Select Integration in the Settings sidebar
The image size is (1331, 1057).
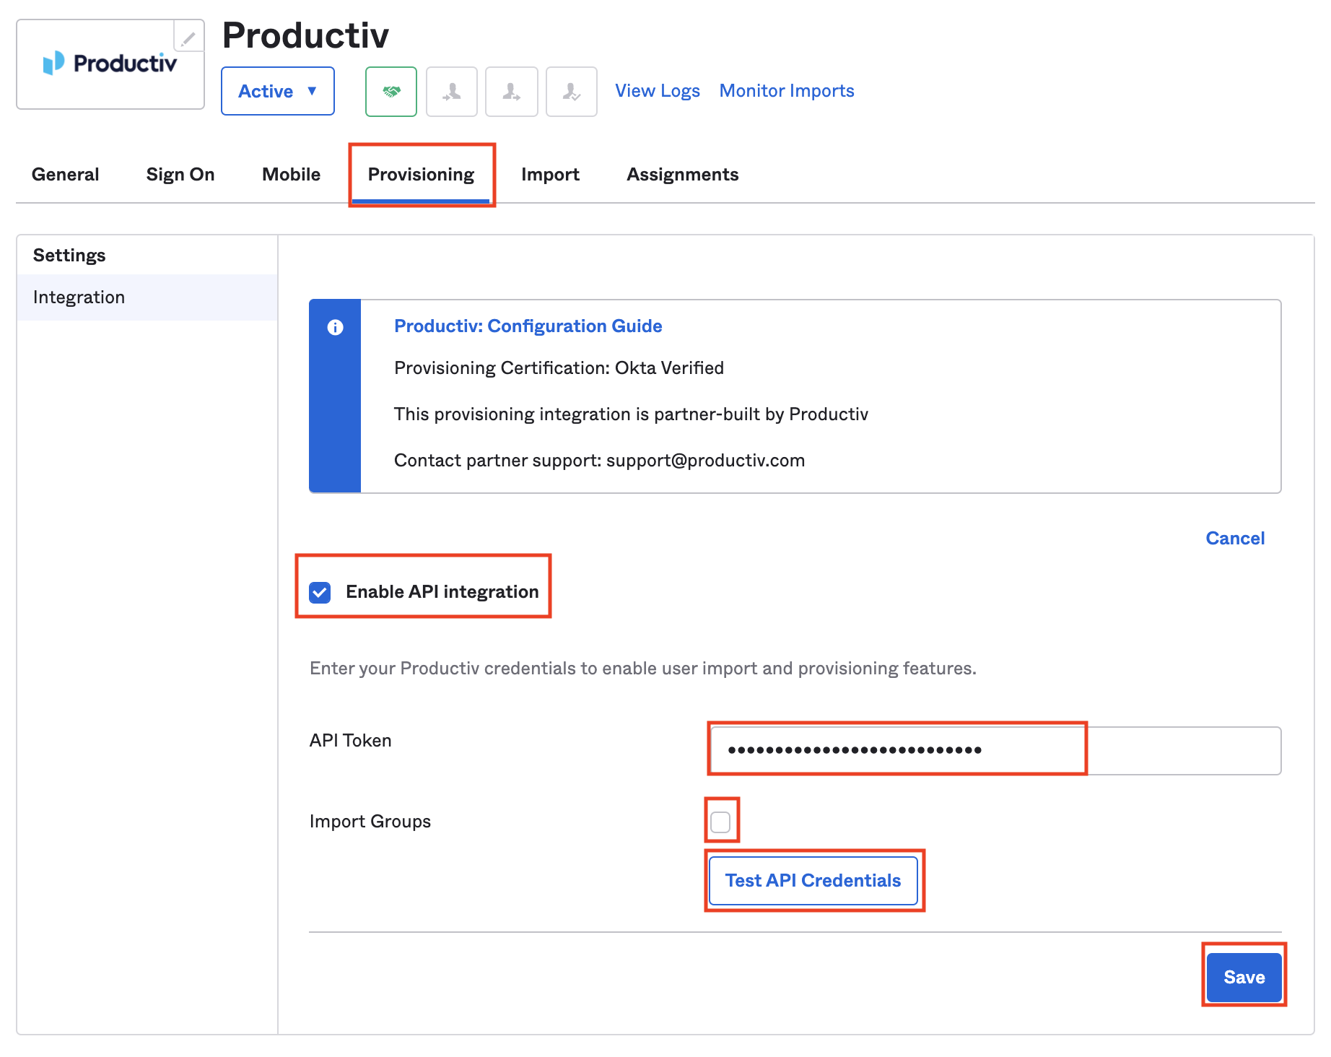point(79,297)
